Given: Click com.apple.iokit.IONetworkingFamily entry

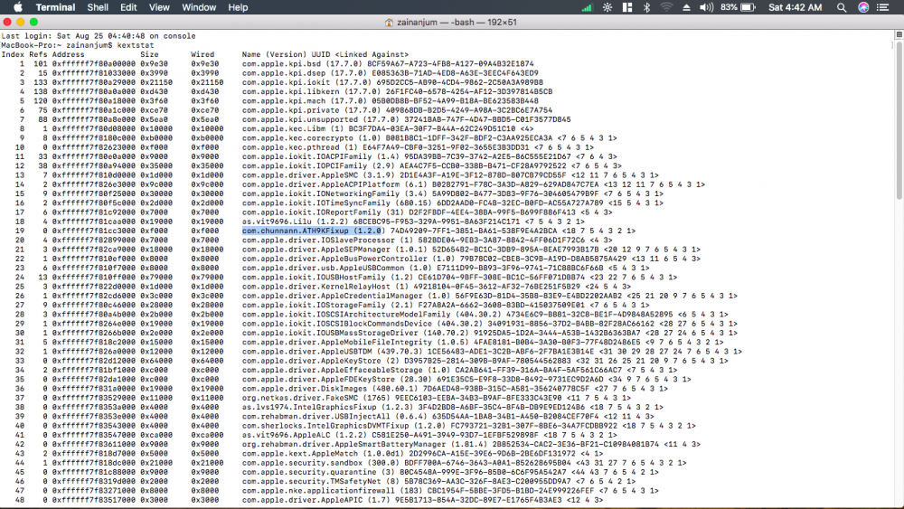Looking at the screenshot, I should [453, 193].
